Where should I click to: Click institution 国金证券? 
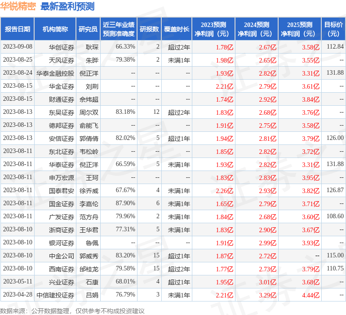coord(62,203)
